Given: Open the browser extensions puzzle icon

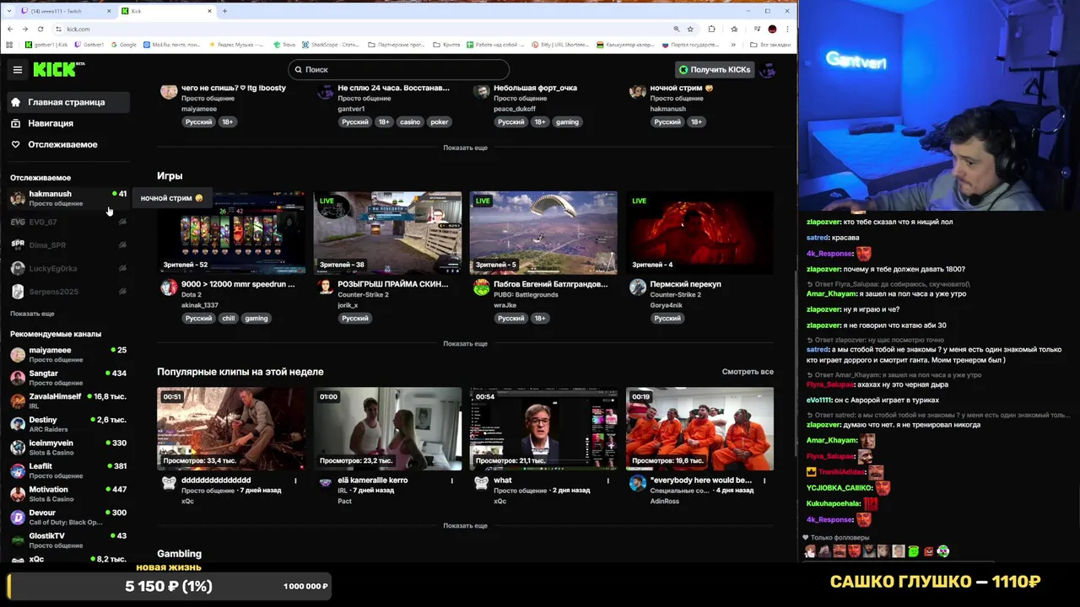Looking at the screenshot, I should point(711,29).
